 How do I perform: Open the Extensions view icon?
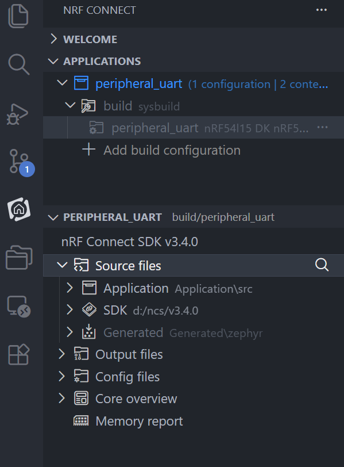pyautogui.click(x=18, y=355)
